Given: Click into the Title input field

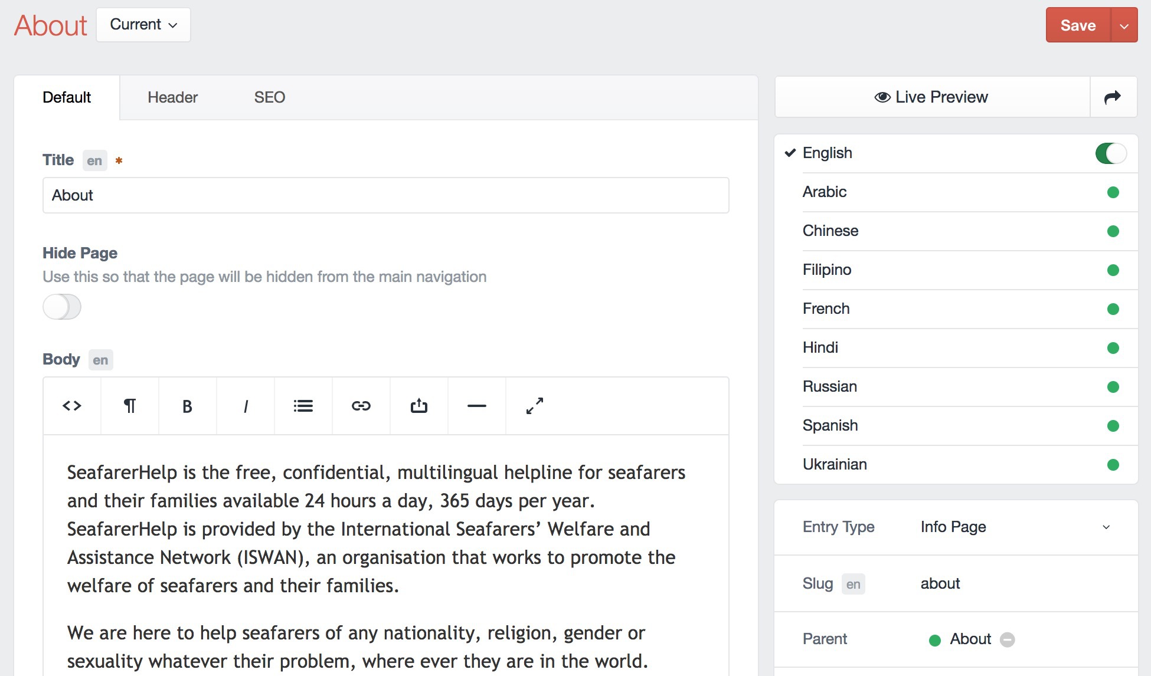Looking at the screenshot, I should (x=385, y=195).
